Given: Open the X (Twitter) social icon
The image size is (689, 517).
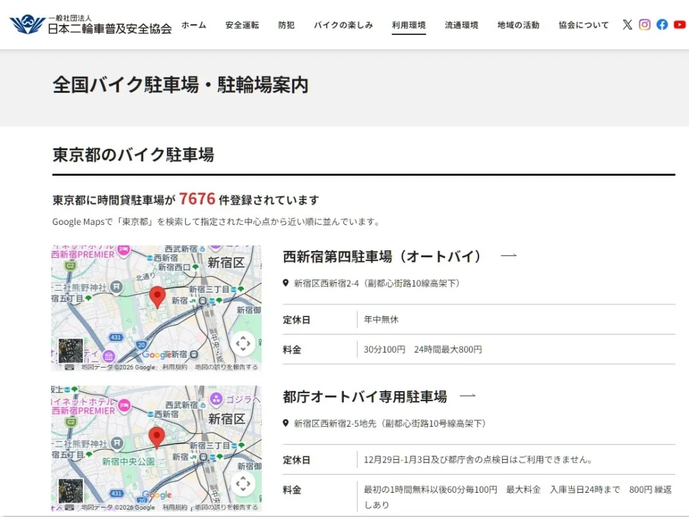Looking at the screenshot, I should 627,25.
